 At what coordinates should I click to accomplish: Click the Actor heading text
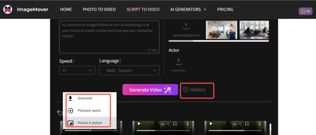coord(174,50)
